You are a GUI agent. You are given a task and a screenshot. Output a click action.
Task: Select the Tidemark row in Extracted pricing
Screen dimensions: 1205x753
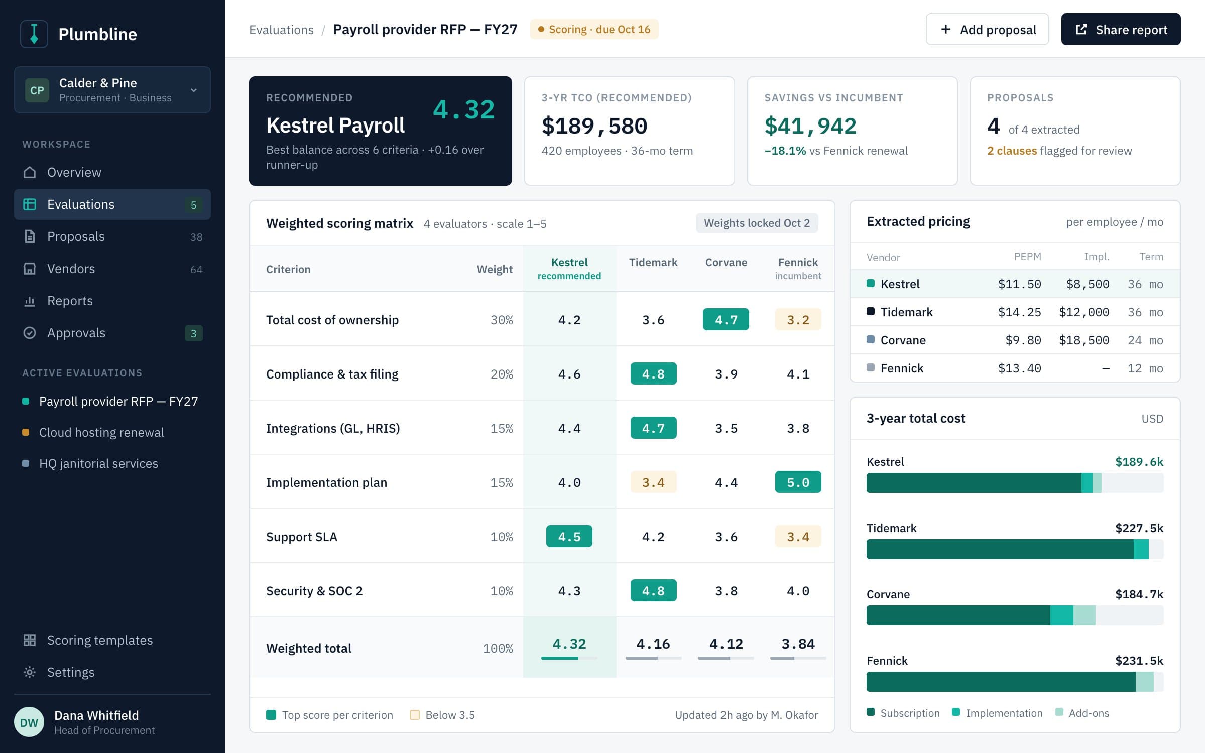[1015, 312]
